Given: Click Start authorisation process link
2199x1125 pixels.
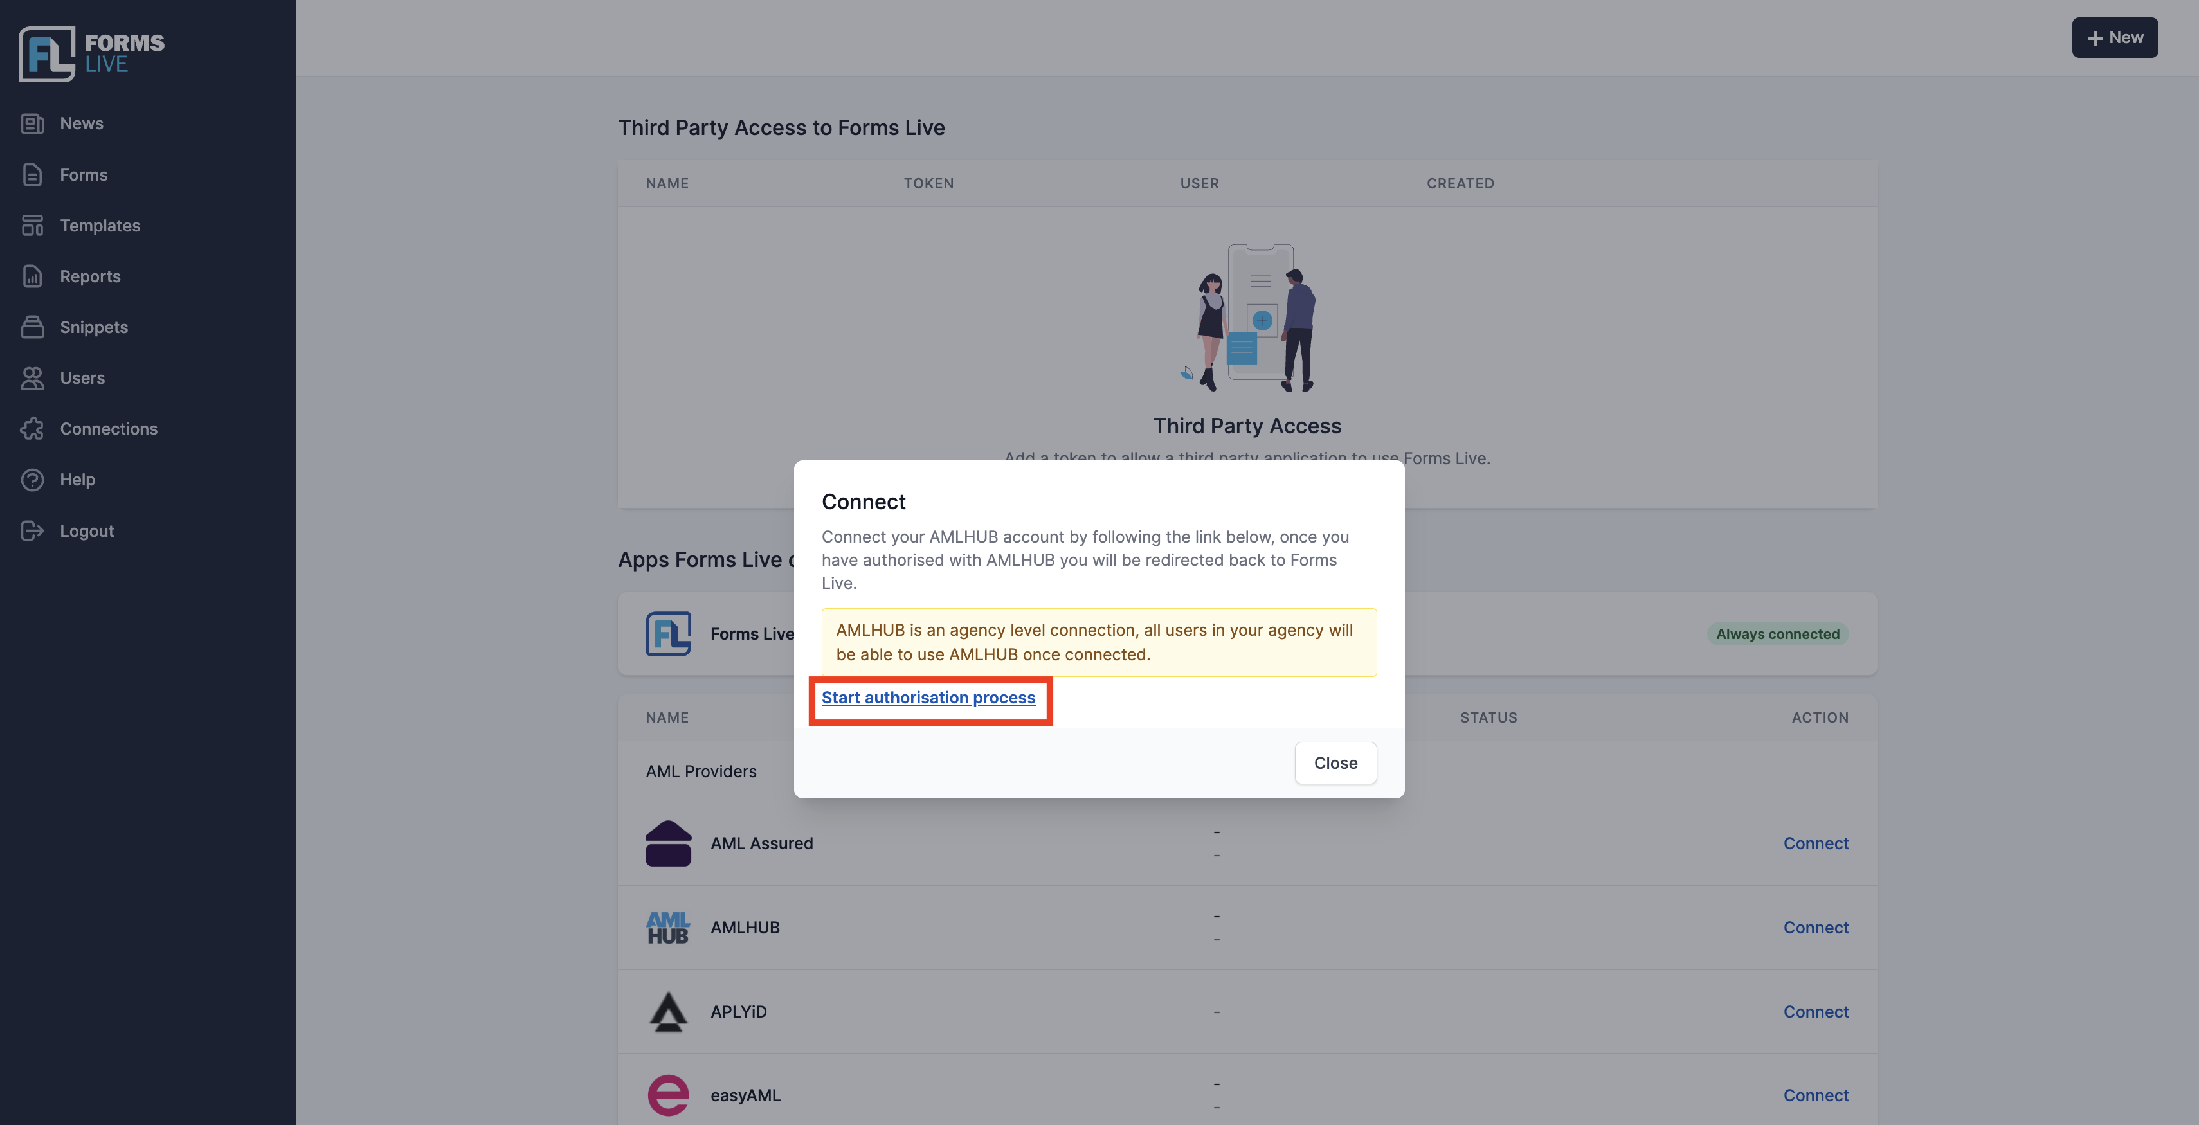Looking at the screenshot, I should pyautogui.click(x=928, y=697).
